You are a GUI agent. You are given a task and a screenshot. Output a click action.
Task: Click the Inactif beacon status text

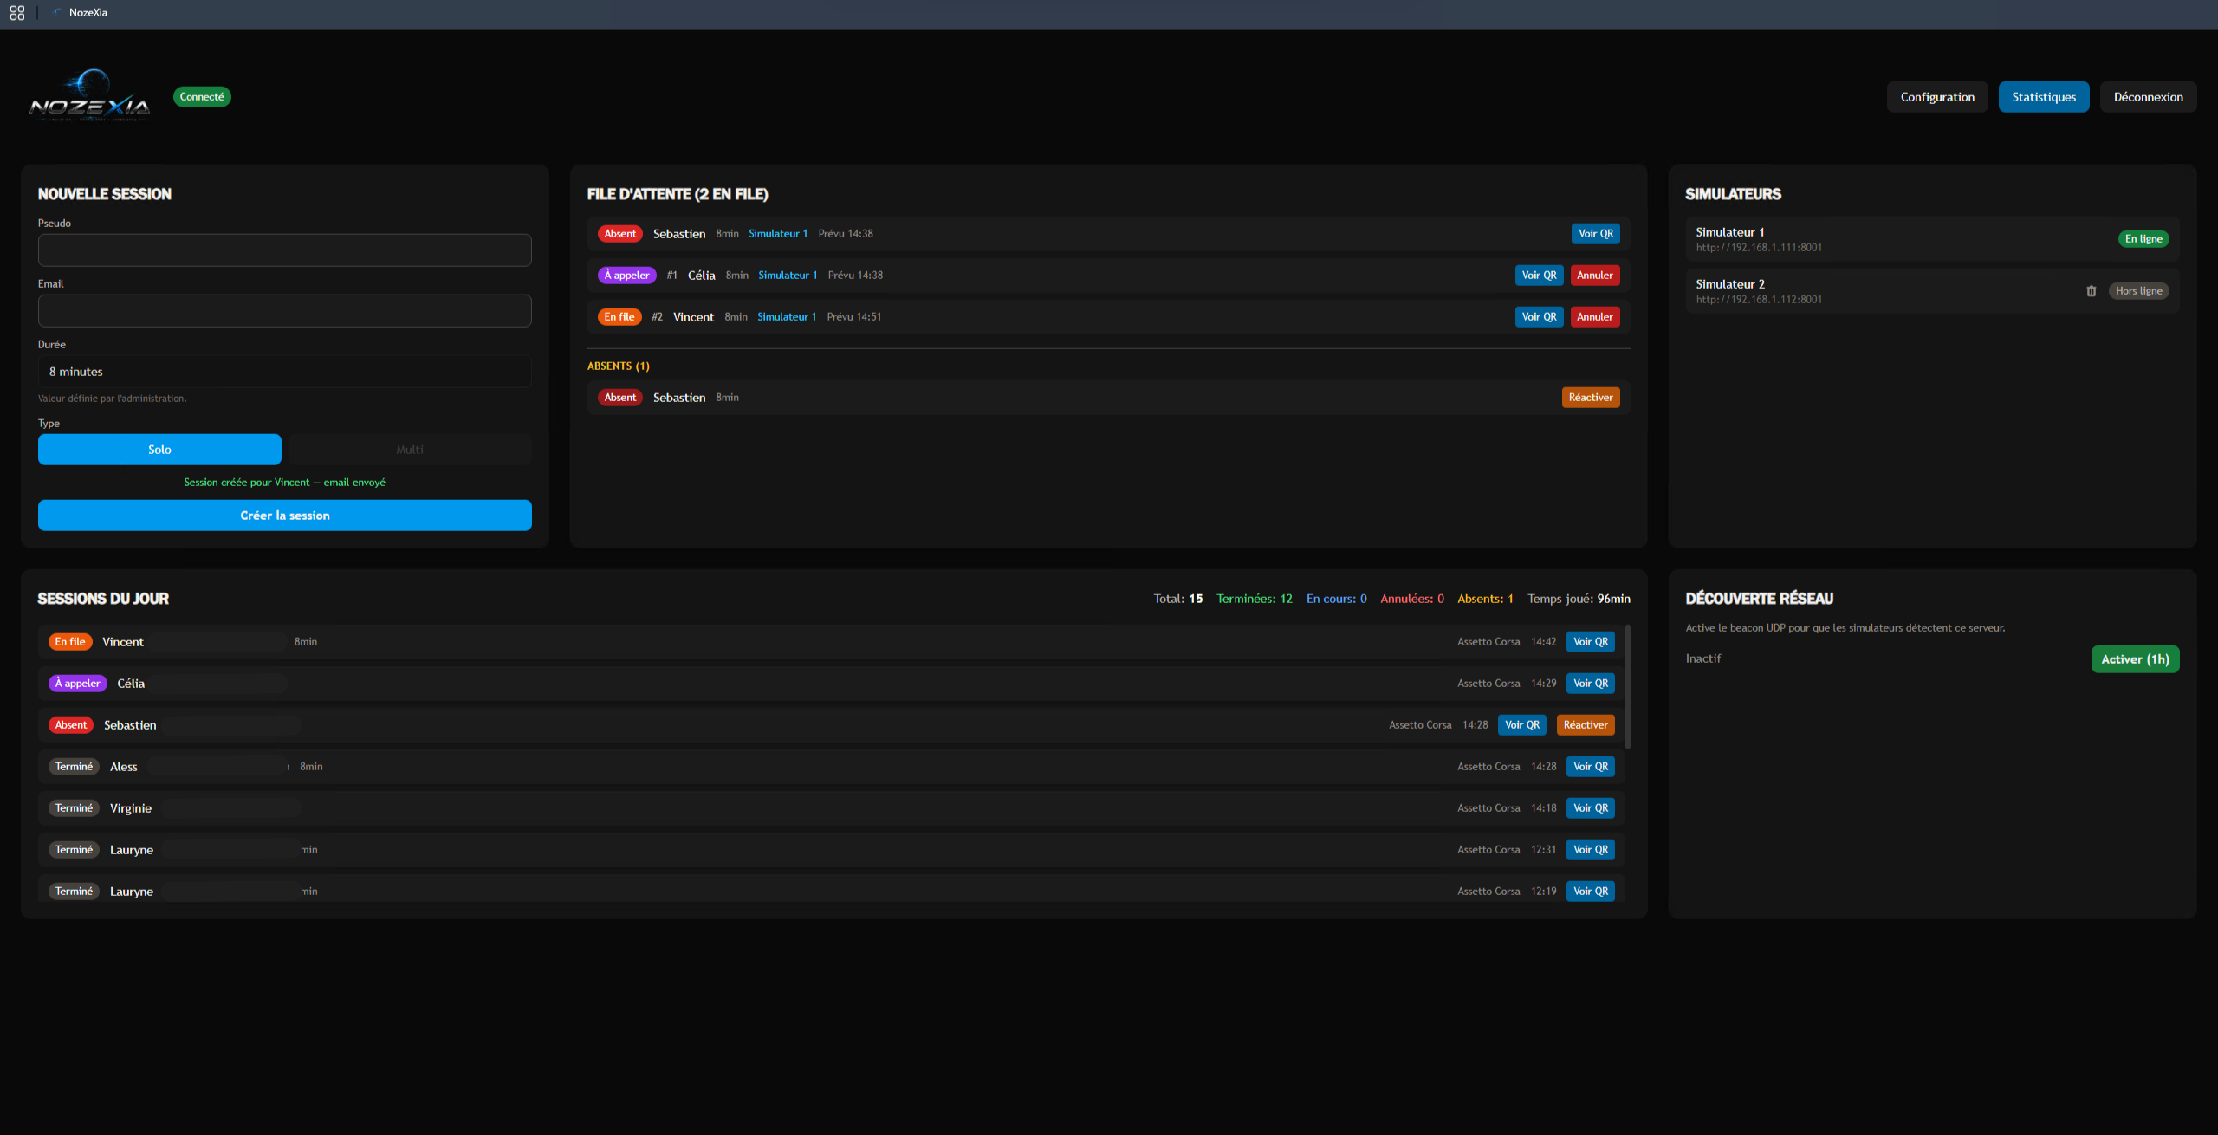click(x=1703, y=658)
